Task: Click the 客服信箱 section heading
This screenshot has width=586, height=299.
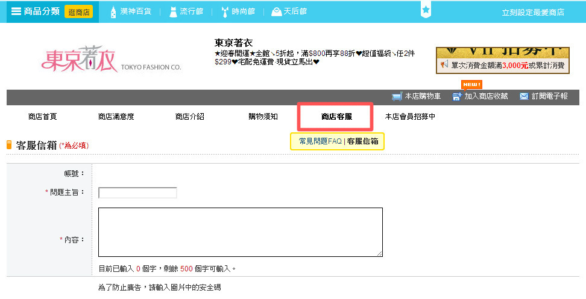Action: click(x=36, y=145)
